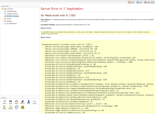Open the Media section icon

[11, 102]
